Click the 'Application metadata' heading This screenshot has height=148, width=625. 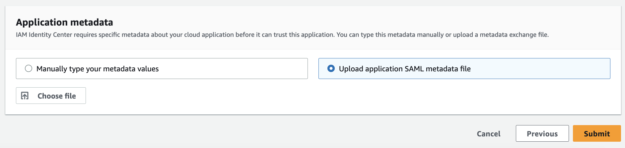[64, 22]
